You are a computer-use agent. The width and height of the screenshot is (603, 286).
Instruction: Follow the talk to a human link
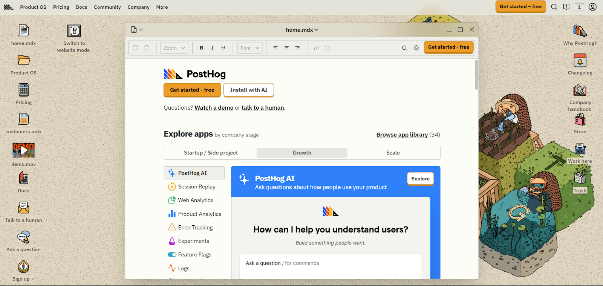263,108
